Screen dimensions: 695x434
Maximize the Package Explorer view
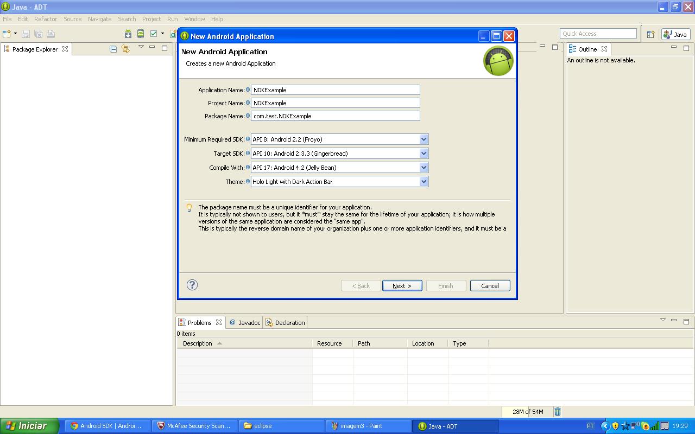coord(165,48)
